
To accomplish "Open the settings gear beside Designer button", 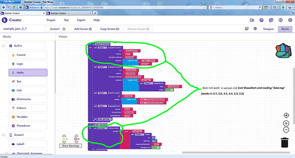I will click(x=255, y=29).
